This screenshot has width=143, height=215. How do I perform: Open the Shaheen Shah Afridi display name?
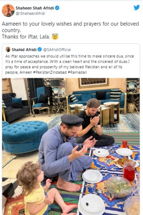click(x=35, y=8)
